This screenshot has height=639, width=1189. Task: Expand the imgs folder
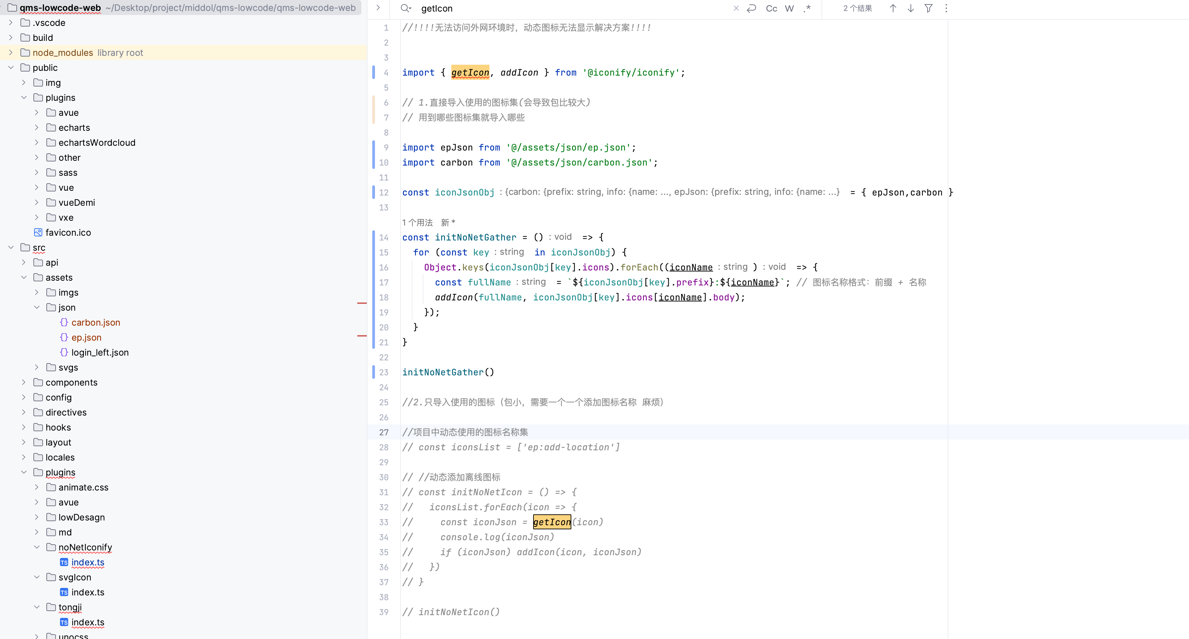coord(37,293)
